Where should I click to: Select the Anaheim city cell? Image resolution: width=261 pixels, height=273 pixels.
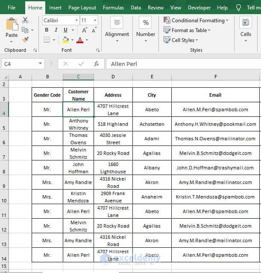(152, 197)
